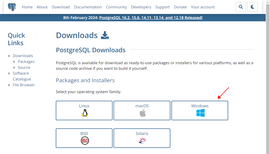Open the Documentation menu item

(x=88, y=7)
